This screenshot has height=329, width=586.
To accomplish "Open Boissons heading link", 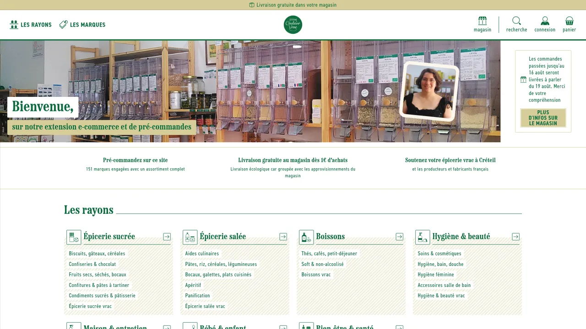I will tap(330, 237).
